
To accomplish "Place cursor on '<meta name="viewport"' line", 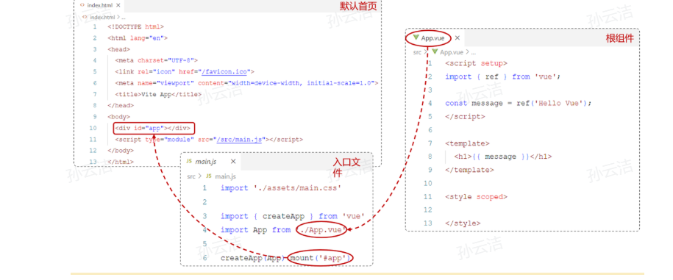I will (x=246, y=83).
